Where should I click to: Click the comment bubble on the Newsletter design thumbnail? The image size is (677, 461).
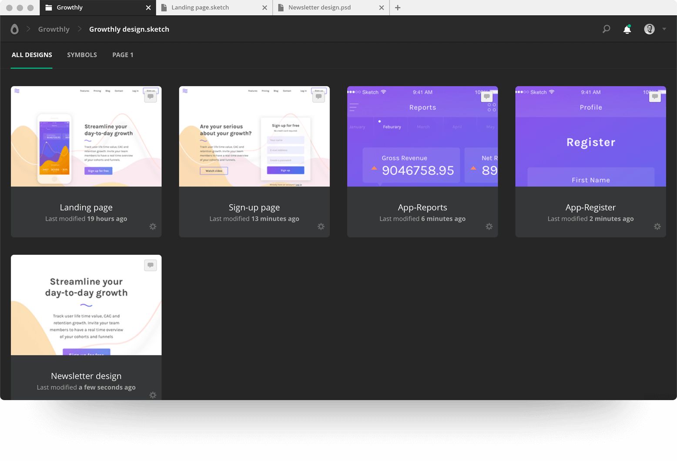coord(150,264)
